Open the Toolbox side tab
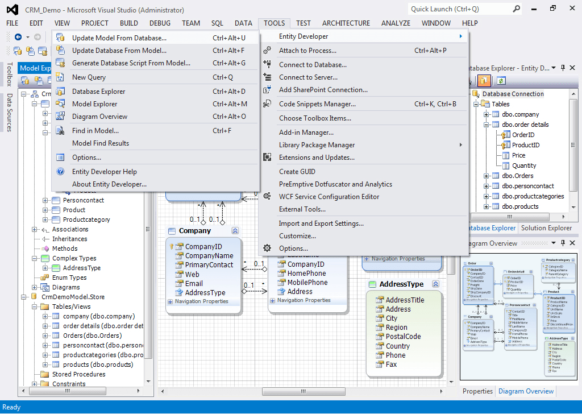The image size is (582, 414). tap(9, 74)
